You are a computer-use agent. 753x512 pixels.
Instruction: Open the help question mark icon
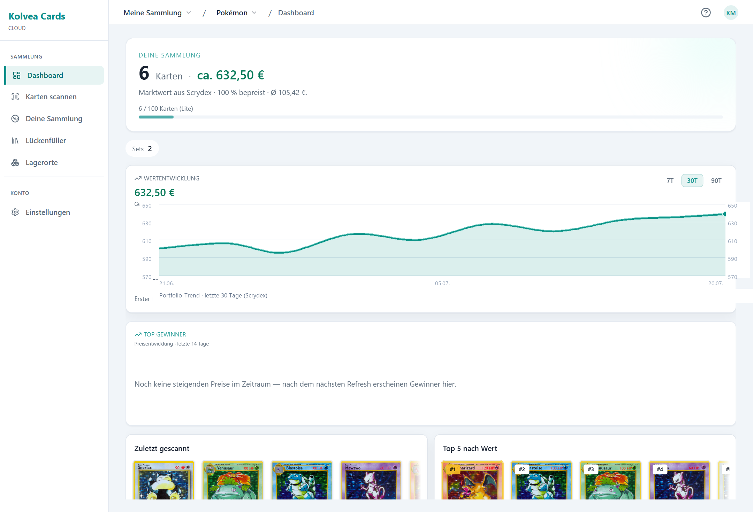[x=706, y=13]
